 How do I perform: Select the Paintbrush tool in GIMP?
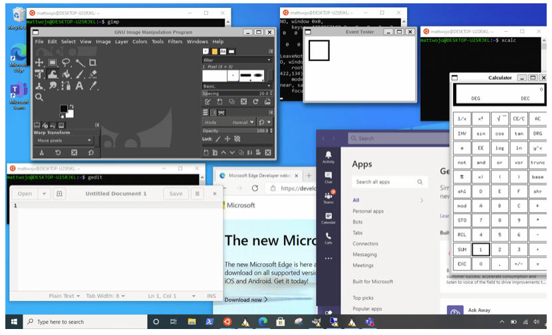80,74
